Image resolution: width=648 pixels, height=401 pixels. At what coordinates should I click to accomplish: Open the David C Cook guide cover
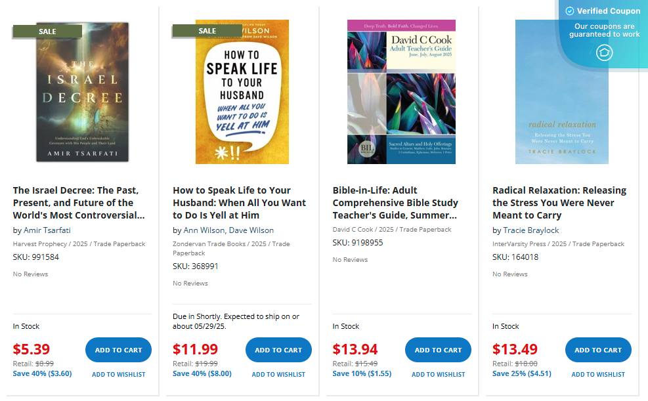(401, 92)
